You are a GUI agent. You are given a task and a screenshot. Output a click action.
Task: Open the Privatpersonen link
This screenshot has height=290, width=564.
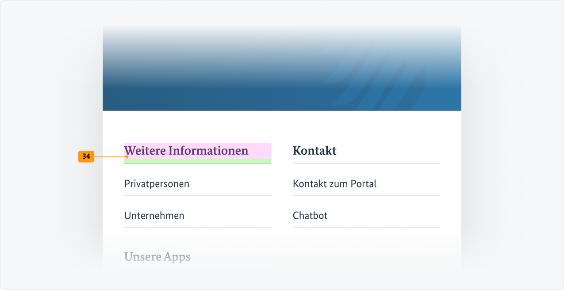click(x=157, y=183)
